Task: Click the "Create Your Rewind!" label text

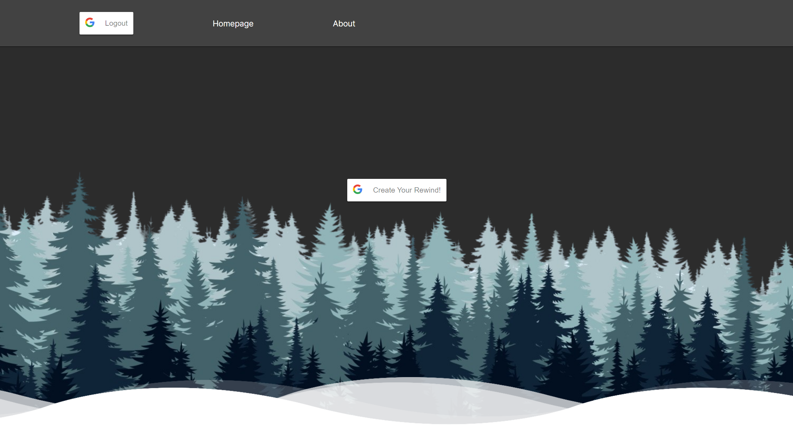Action: point(406,190)
